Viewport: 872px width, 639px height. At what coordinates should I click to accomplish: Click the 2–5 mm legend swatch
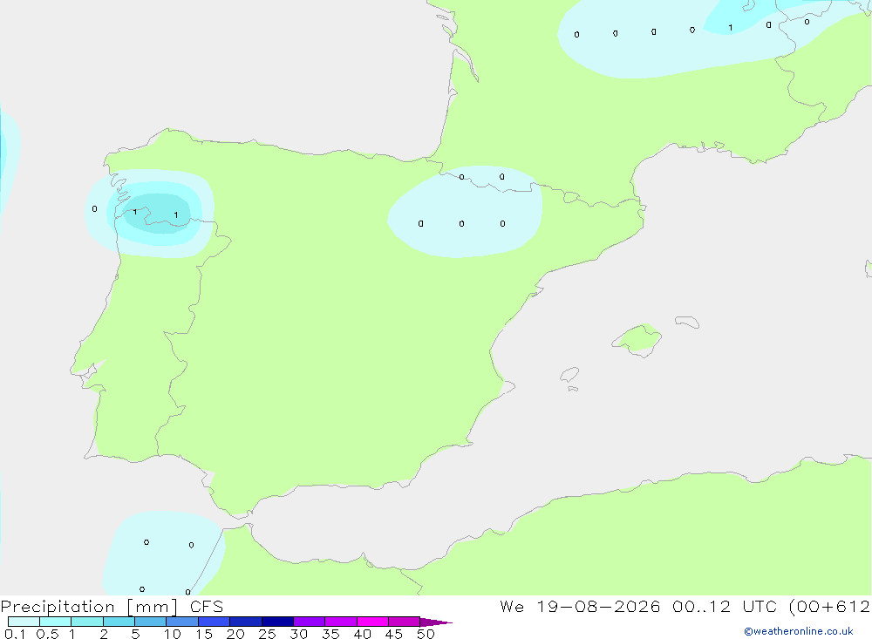(x=119, y=622)
